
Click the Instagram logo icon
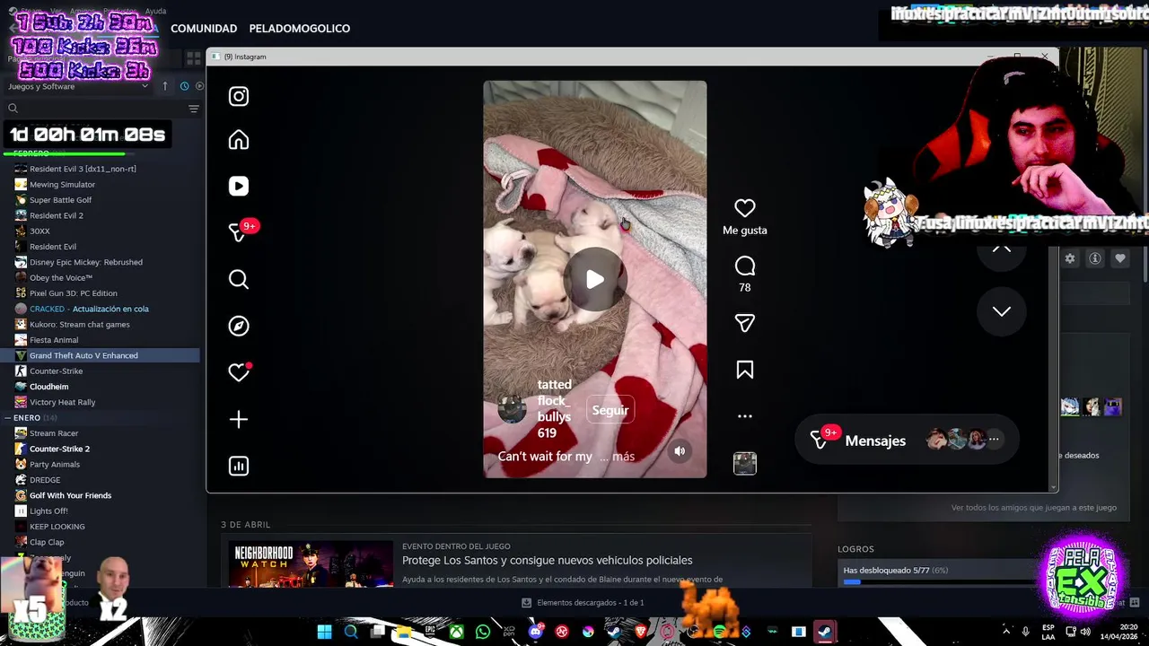[239, 96]
